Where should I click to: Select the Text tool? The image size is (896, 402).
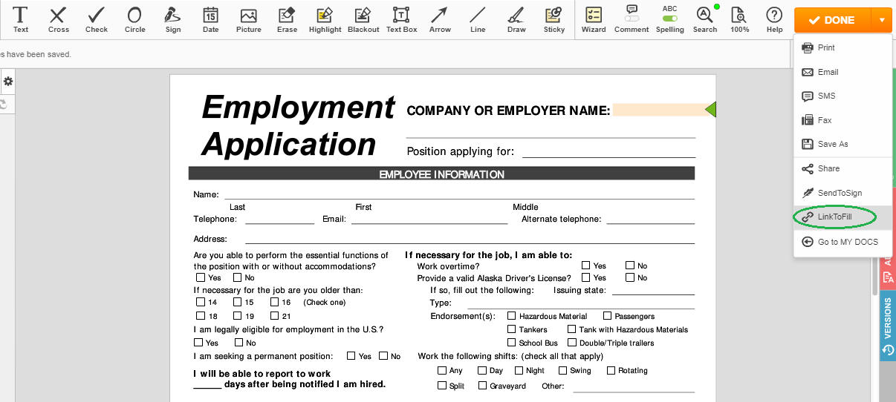pyautogui.click(x=21, y=20)
